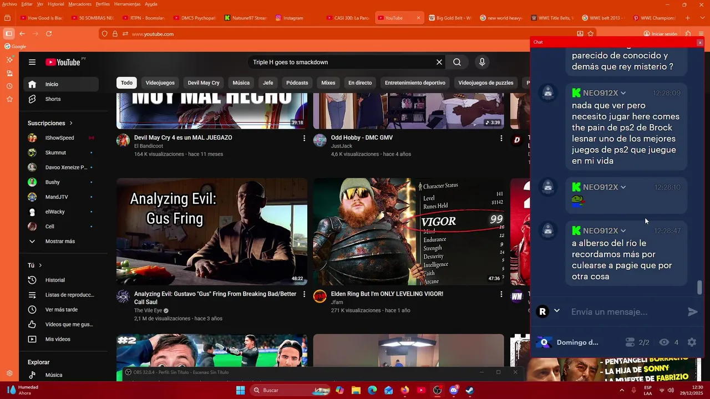Image resolution: width=710 pixels, height=399 pixels.
Task: Bookmark this page with the star
Action: point(591,34)
